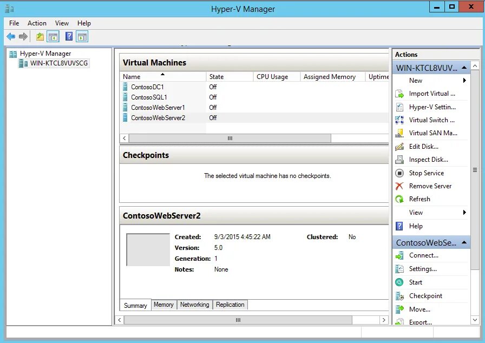The width and height of the screenshot is (485, 343).
Task: Click the ContosoSQL1 virtual machine icon
Action: point(125,97)
